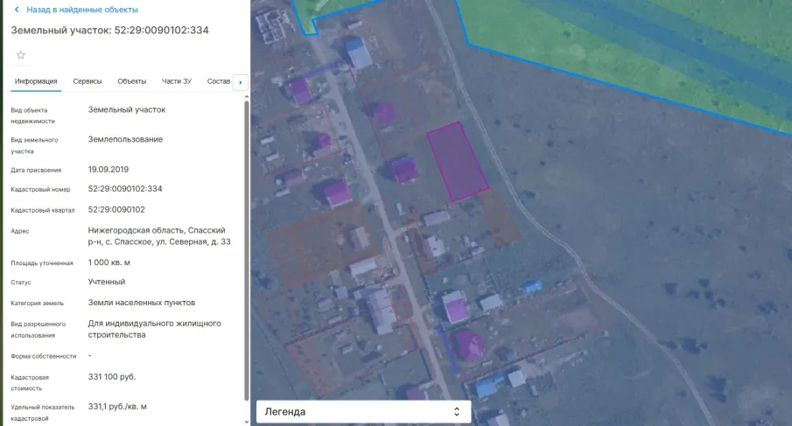
Task: Expand the Легенда dropdown
Action: point(364,411)
